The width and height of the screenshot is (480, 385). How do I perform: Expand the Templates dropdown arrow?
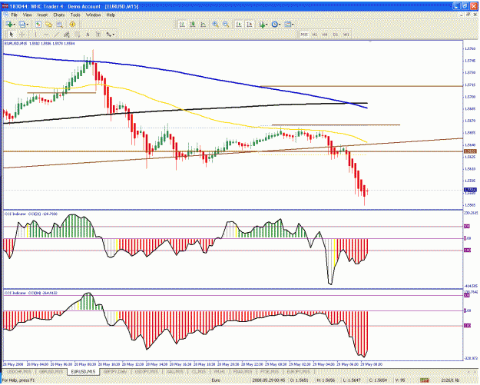(x=293, y=25)
